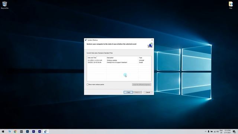This screenshot has width=238, height=134.
Task: Open the notification center icon
Action: click(x=234, y=131)
